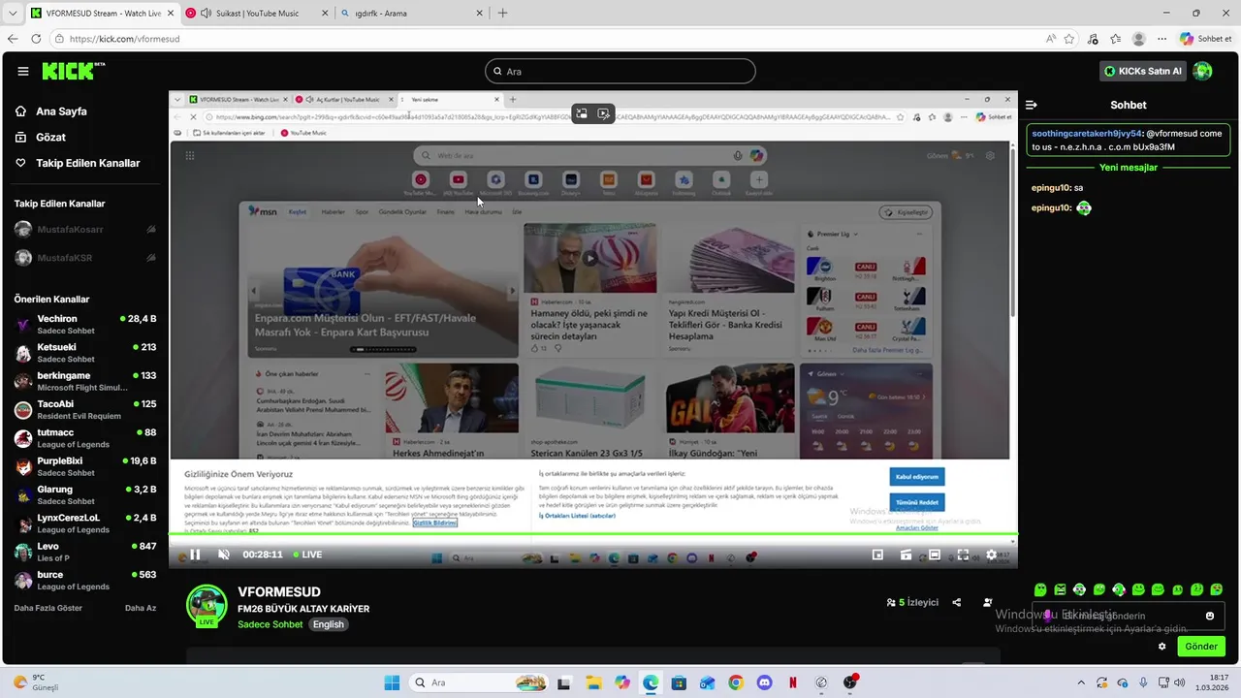This screenshot has width=1241, height=698.
Task: Toggle notifications for MustafaKosarr channel
Action: pos(151,230)
